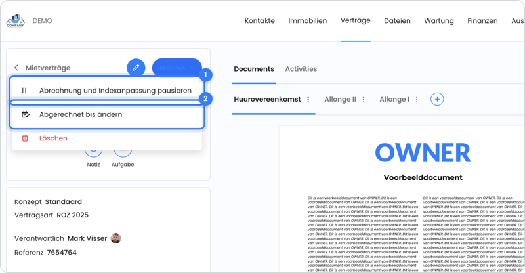The image size is (525, 273).
Task: Switch to the Activities tab
Action: (x=301, y=69)
